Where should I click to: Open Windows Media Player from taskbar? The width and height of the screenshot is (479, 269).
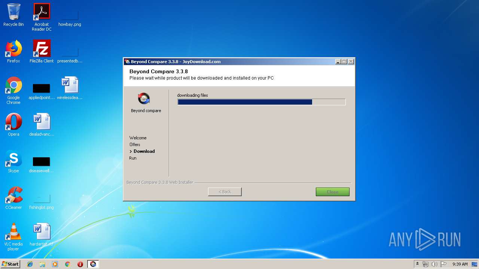[55, 264]
